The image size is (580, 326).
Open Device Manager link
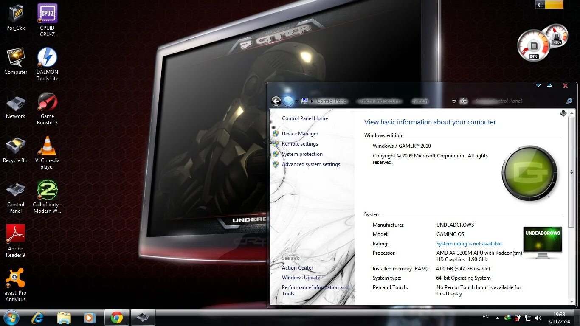(300, 134)
